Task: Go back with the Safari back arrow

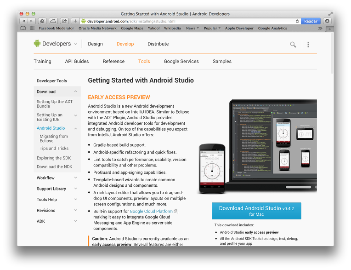Action: click(x=23, y=21)
